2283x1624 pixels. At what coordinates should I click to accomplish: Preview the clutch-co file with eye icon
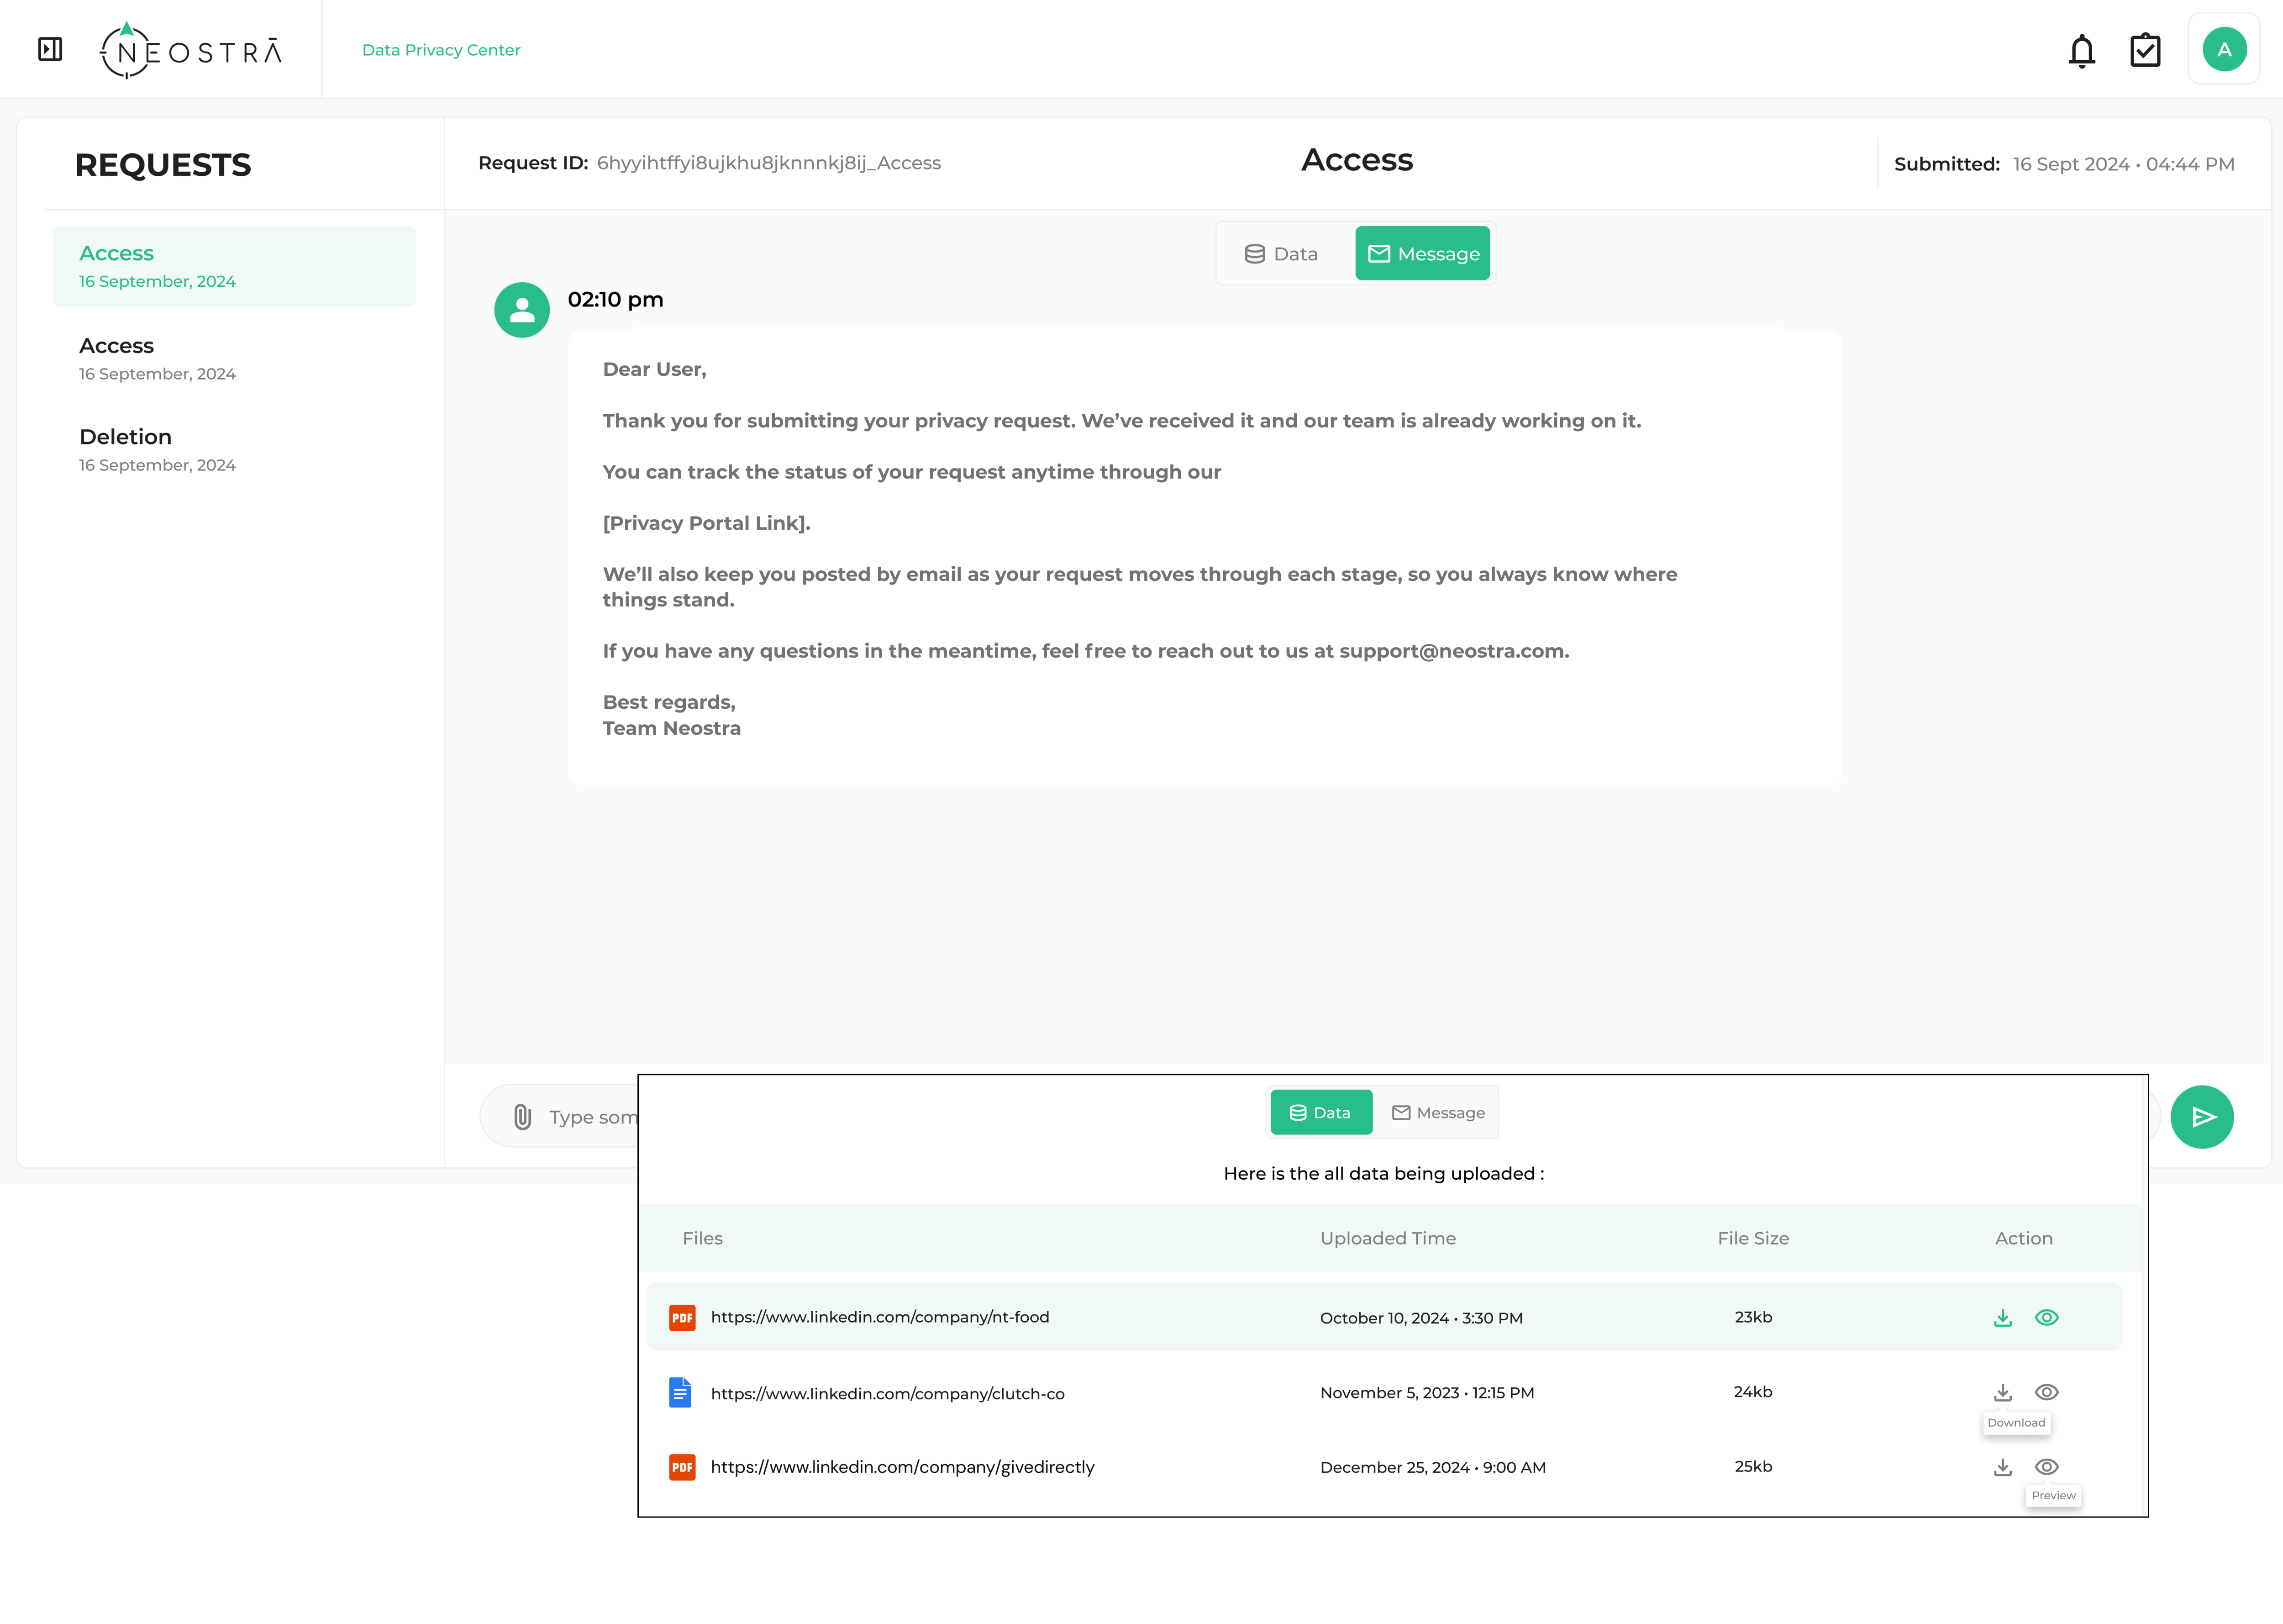(2046, 1392)
